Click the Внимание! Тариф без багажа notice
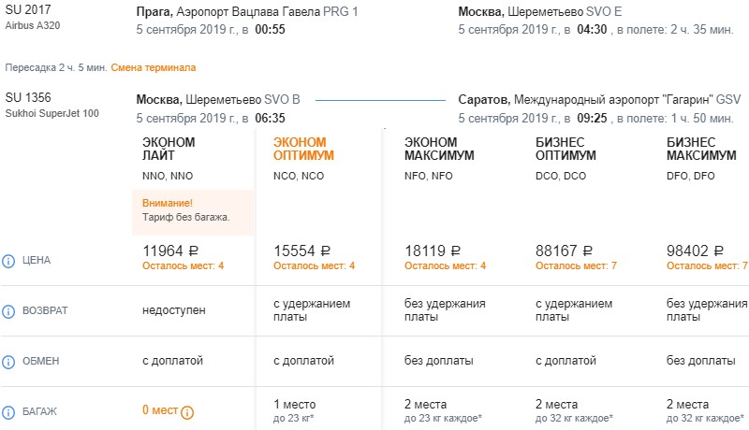The height and width of the screenshot is (430, 749). (187, 210)
